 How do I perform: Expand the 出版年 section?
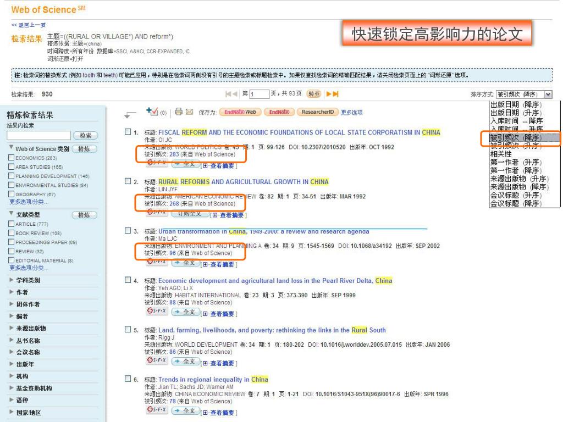coord(12,364)
